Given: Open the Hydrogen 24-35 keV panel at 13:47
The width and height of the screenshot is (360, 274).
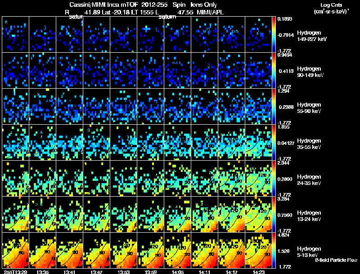Looking at the screenshot, I should click(x=96, y=178).
